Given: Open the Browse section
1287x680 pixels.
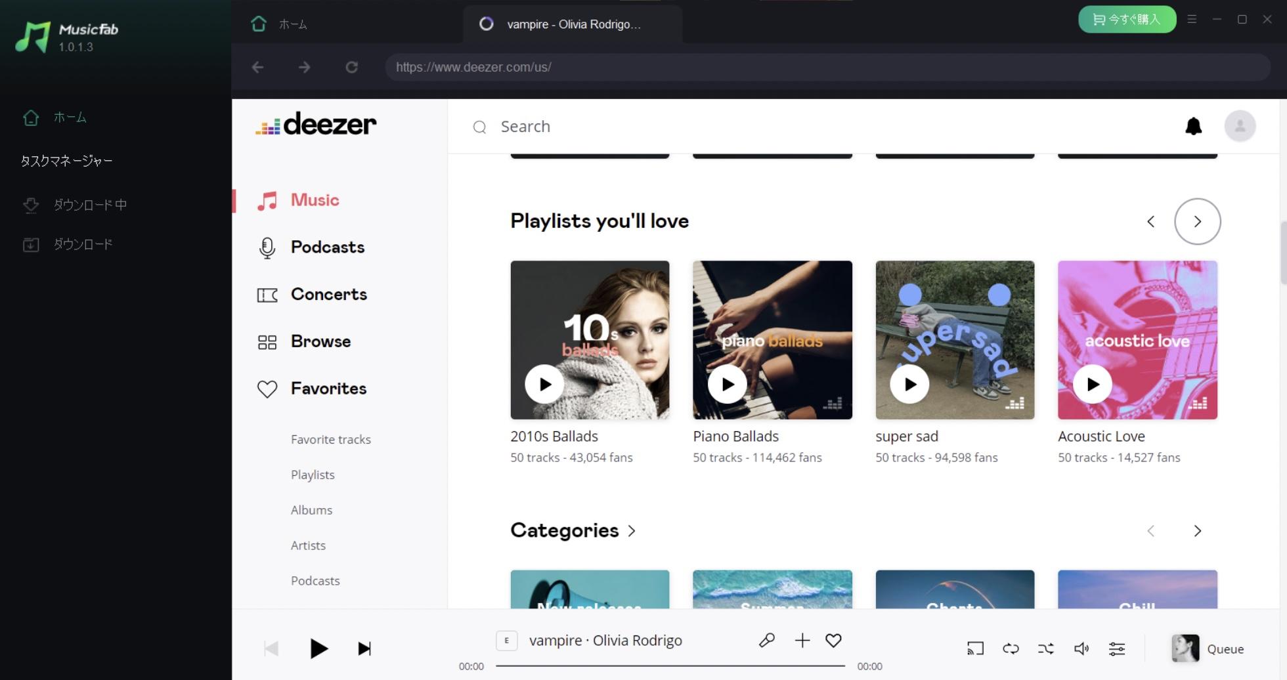Looking at the screenshot, I should 304,342.
